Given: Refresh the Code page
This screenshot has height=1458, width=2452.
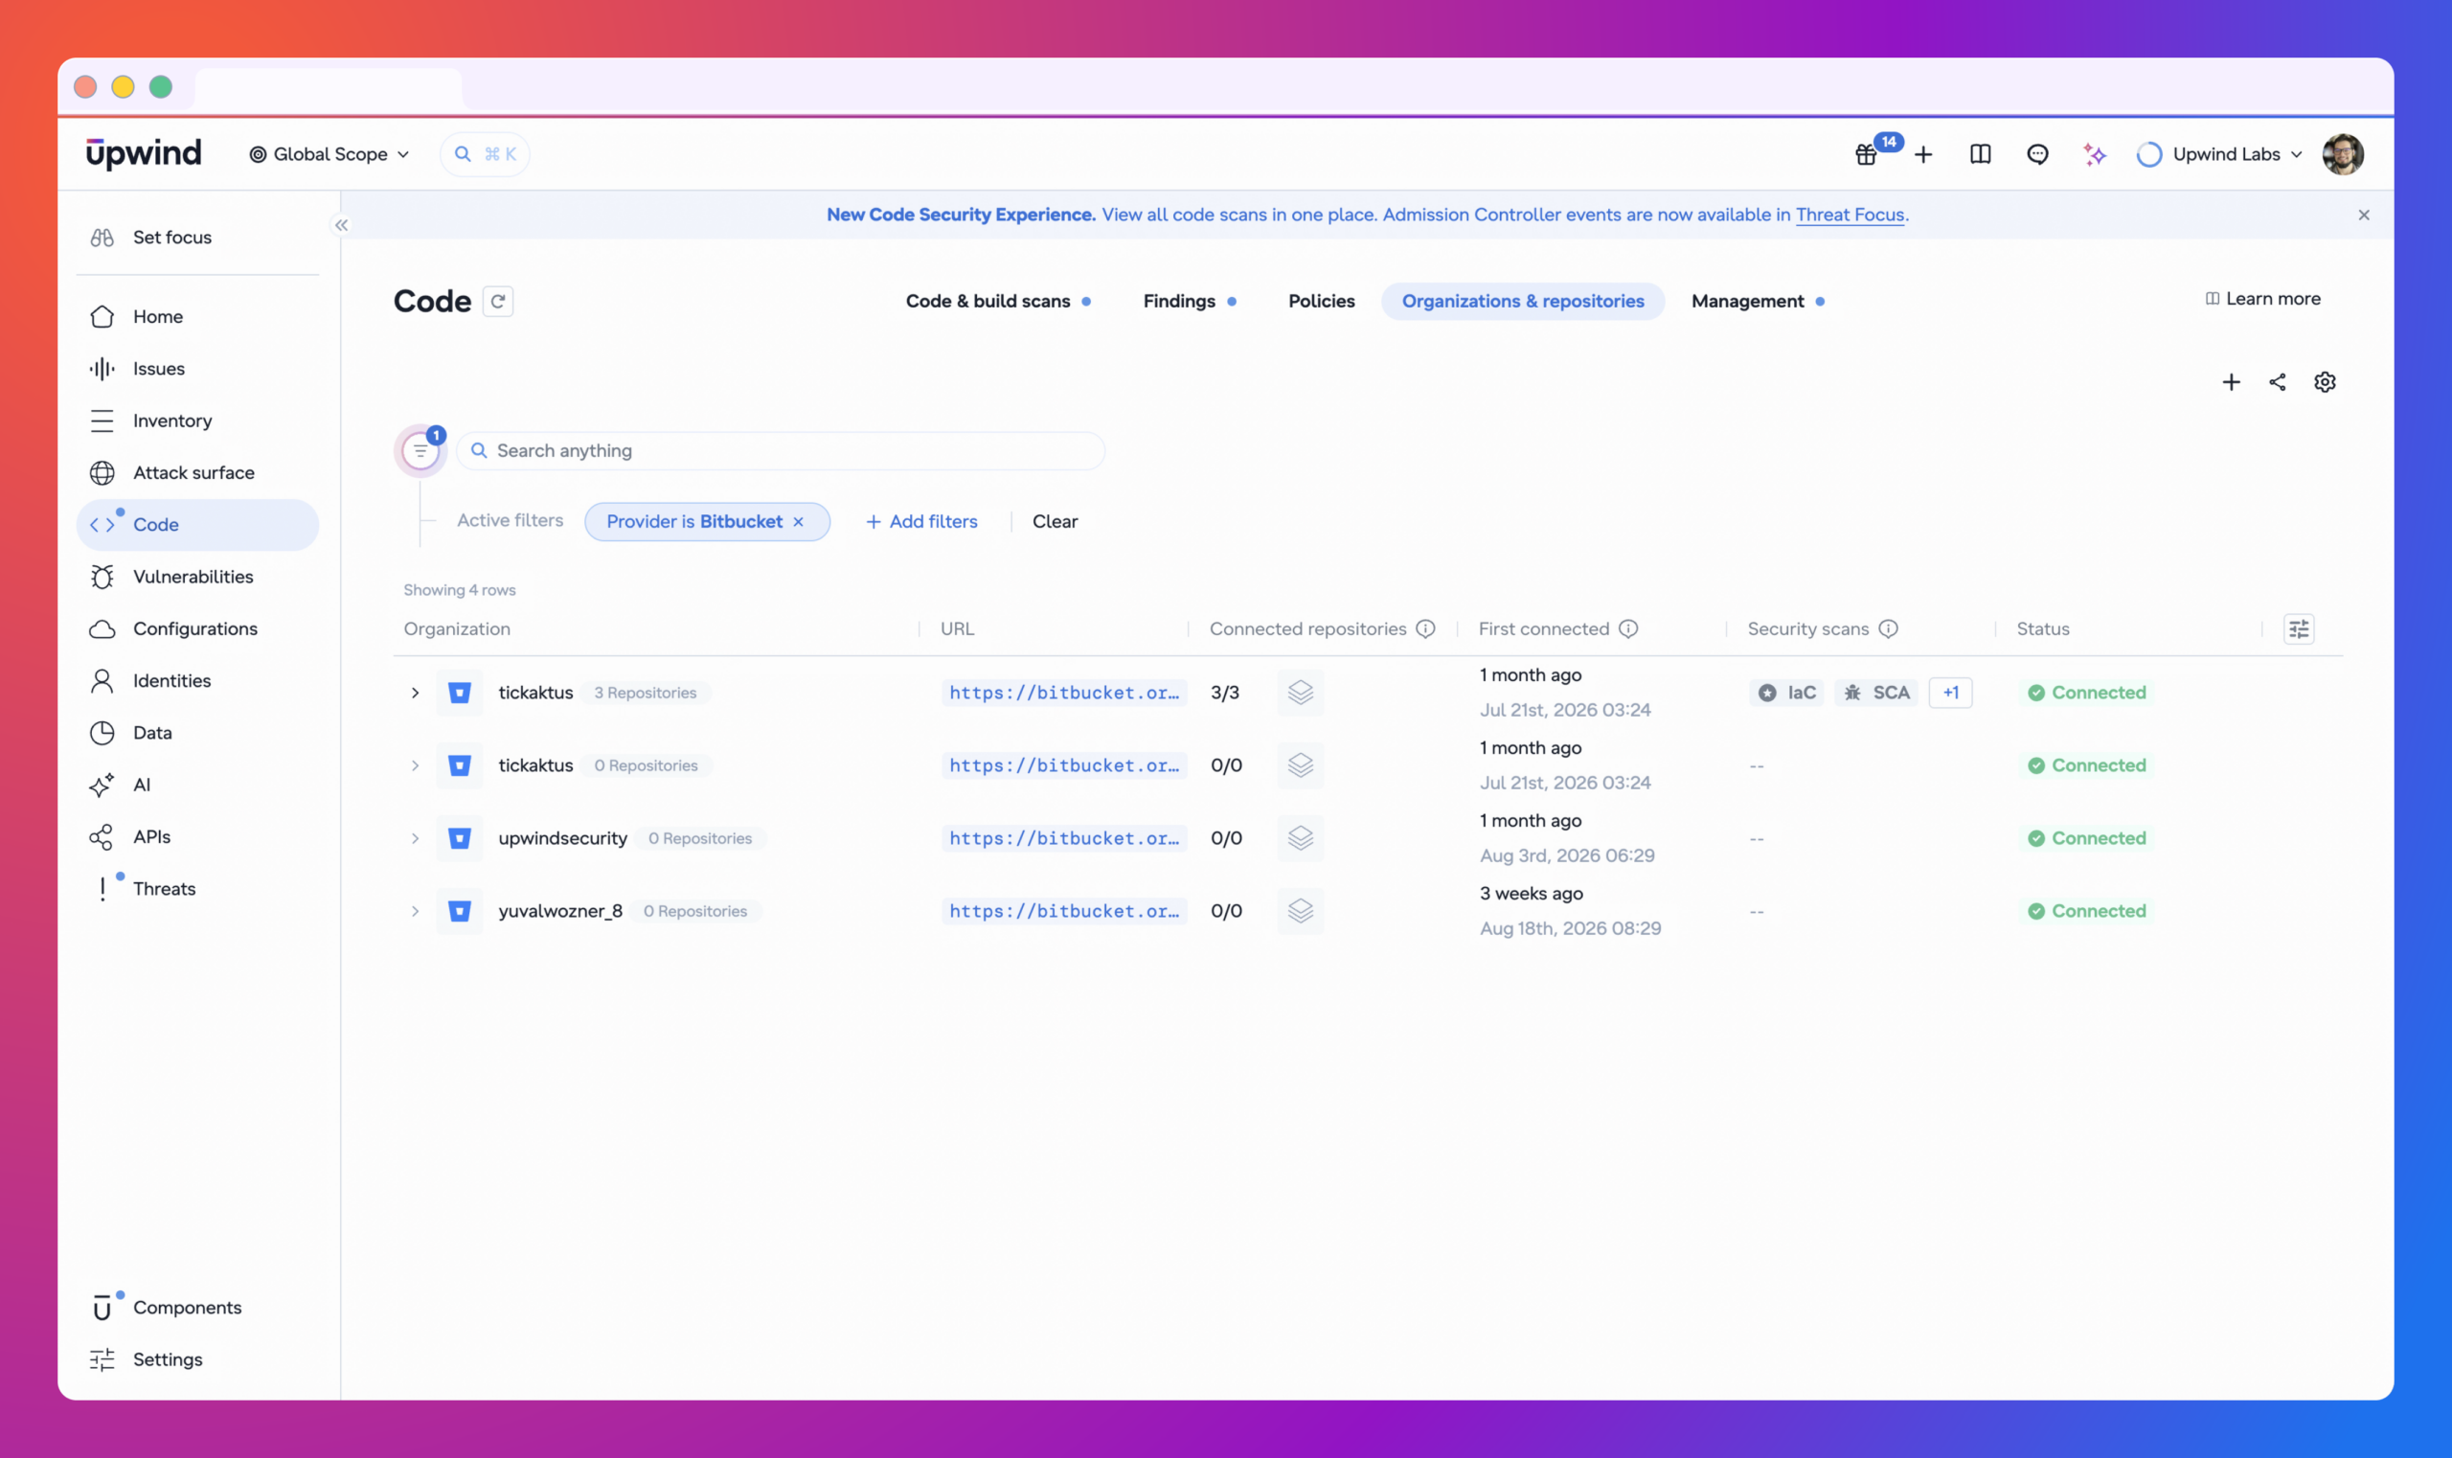Looking at the screenshot, I should pos(498,301).
